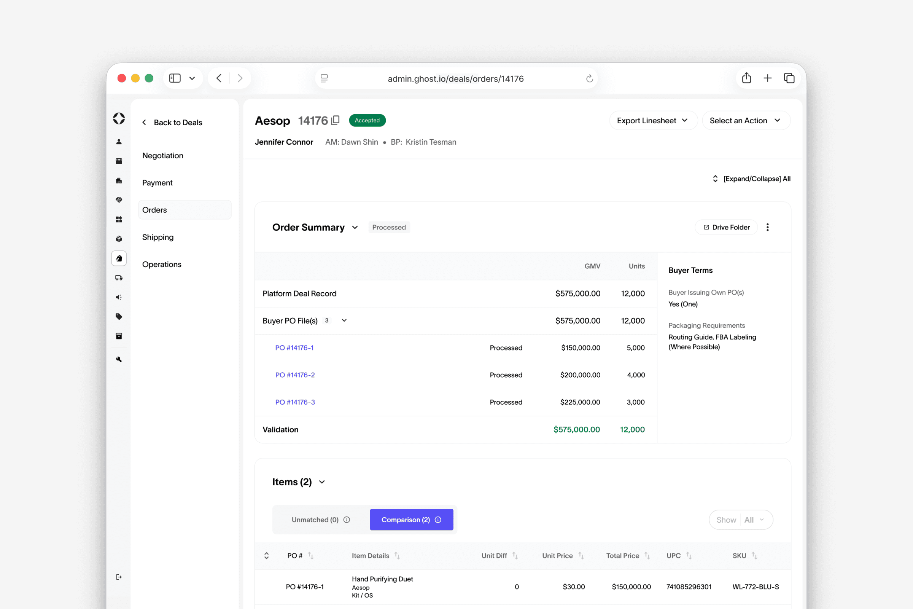Copy order number 14176 with copy icon
Screen dimensions: 913x609
pyautogui.click(x=336, y=120)
